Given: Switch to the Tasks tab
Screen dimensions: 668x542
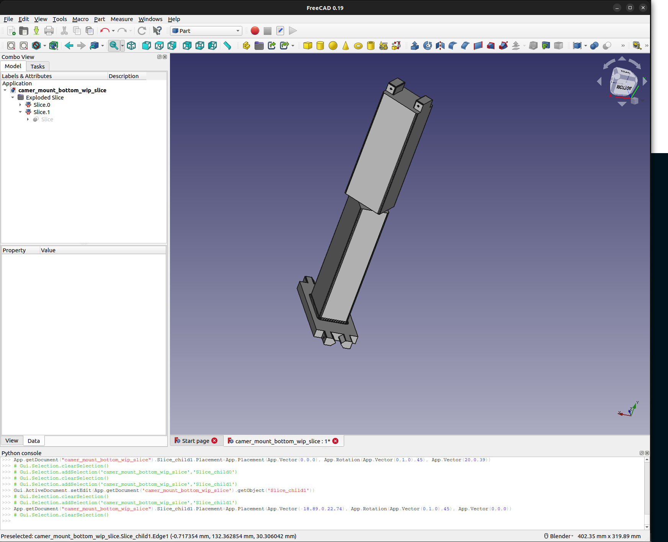Looking at the screenshot, I should (x=38, y=66).
